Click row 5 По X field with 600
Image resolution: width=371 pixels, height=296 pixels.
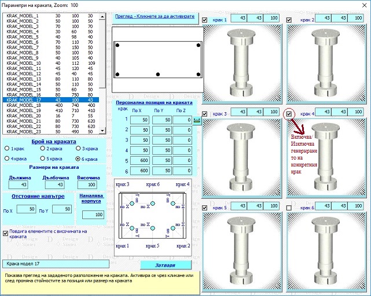[140, 161]
